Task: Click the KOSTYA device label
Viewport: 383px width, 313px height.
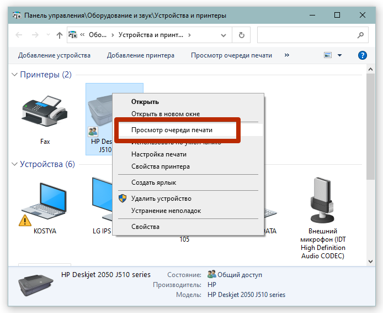Action: (x=45, y=231)
